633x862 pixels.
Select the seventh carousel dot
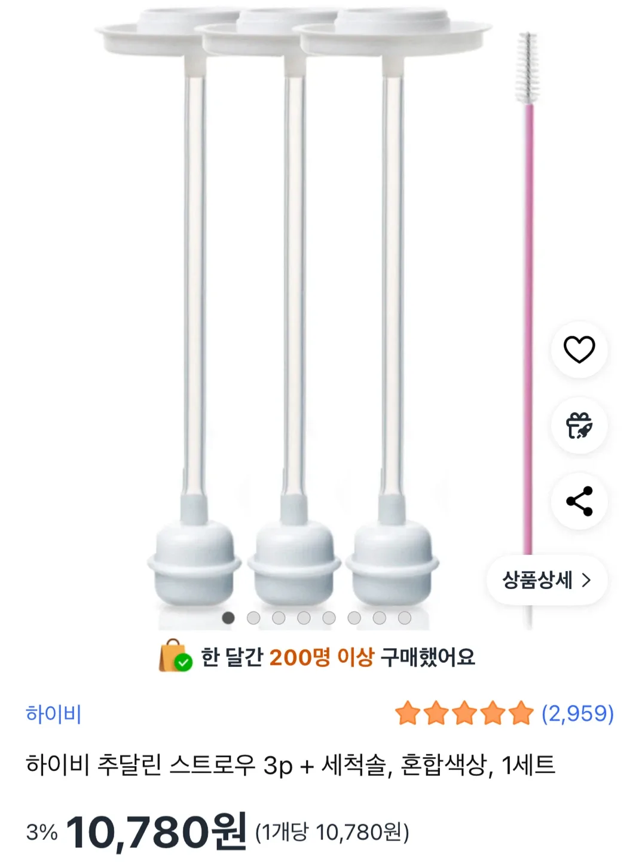point(380,618)
